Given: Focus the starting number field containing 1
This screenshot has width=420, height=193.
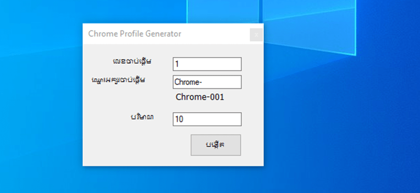Looking at the screenshot, I should [207, 64].
